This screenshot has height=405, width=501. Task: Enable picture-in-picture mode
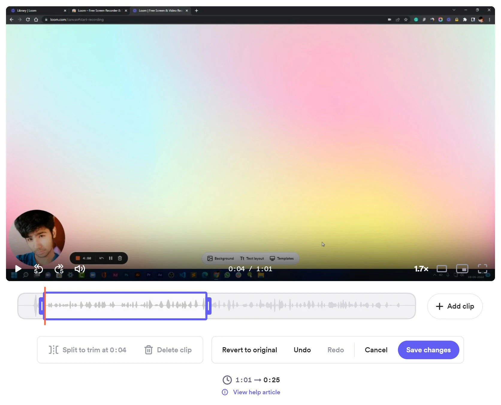coord(462,269)
